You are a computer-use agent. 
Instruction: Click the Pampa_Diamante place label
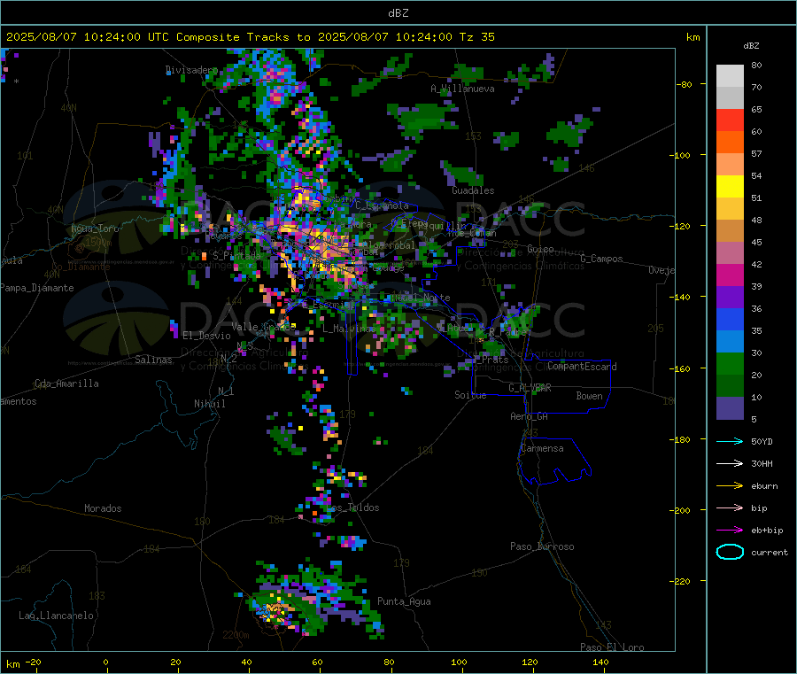[x=37, y=288]
